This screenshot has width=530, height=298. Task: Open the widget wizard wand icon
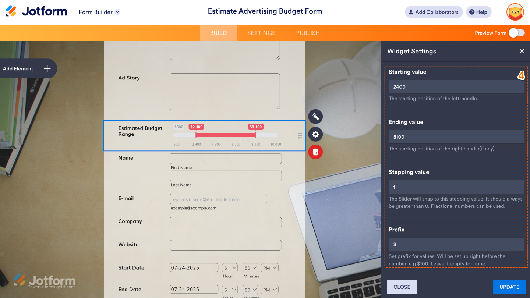coord(315,116)
